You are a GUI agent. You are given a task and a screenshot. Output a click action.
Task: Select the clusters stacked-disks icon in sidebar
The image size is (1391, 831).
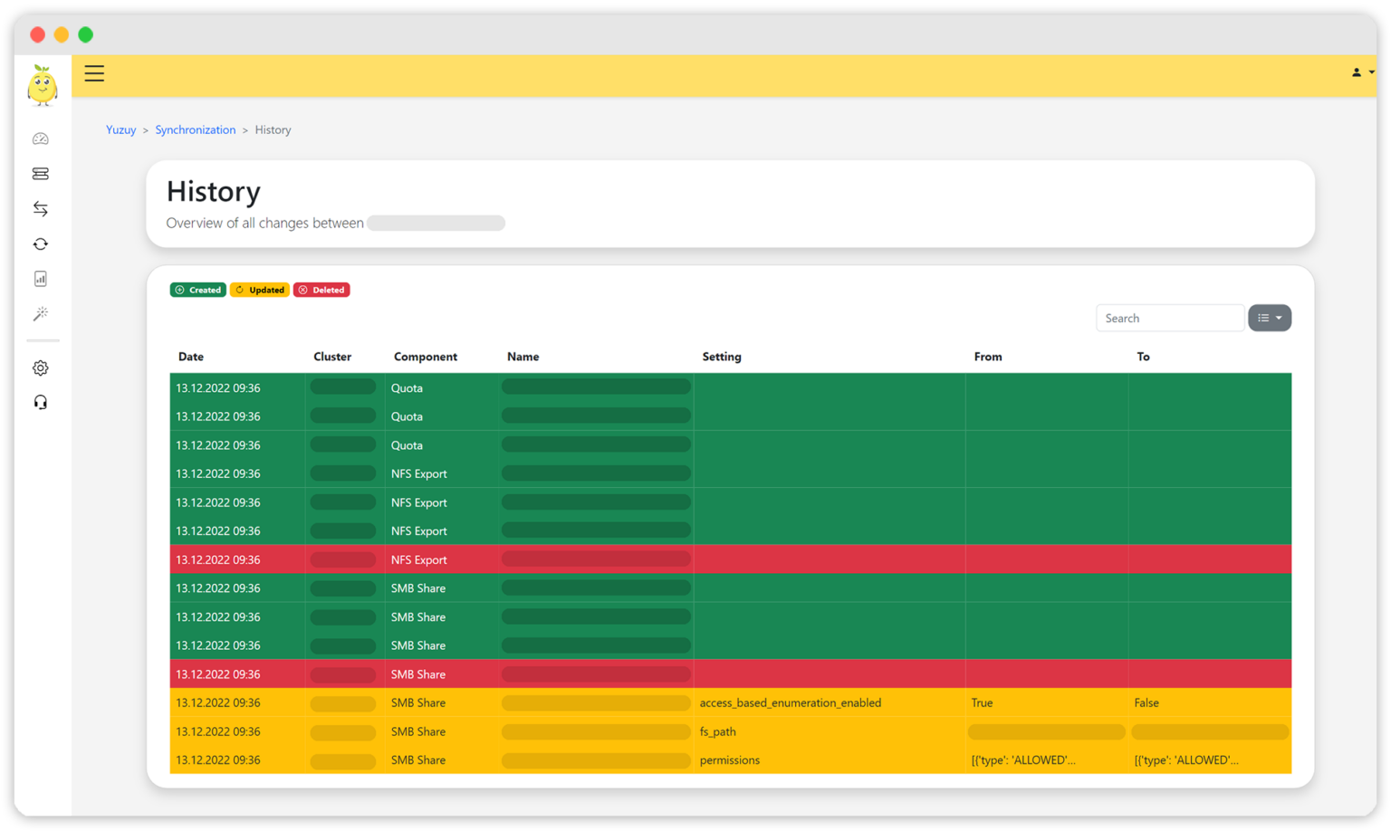click(40, 173)
